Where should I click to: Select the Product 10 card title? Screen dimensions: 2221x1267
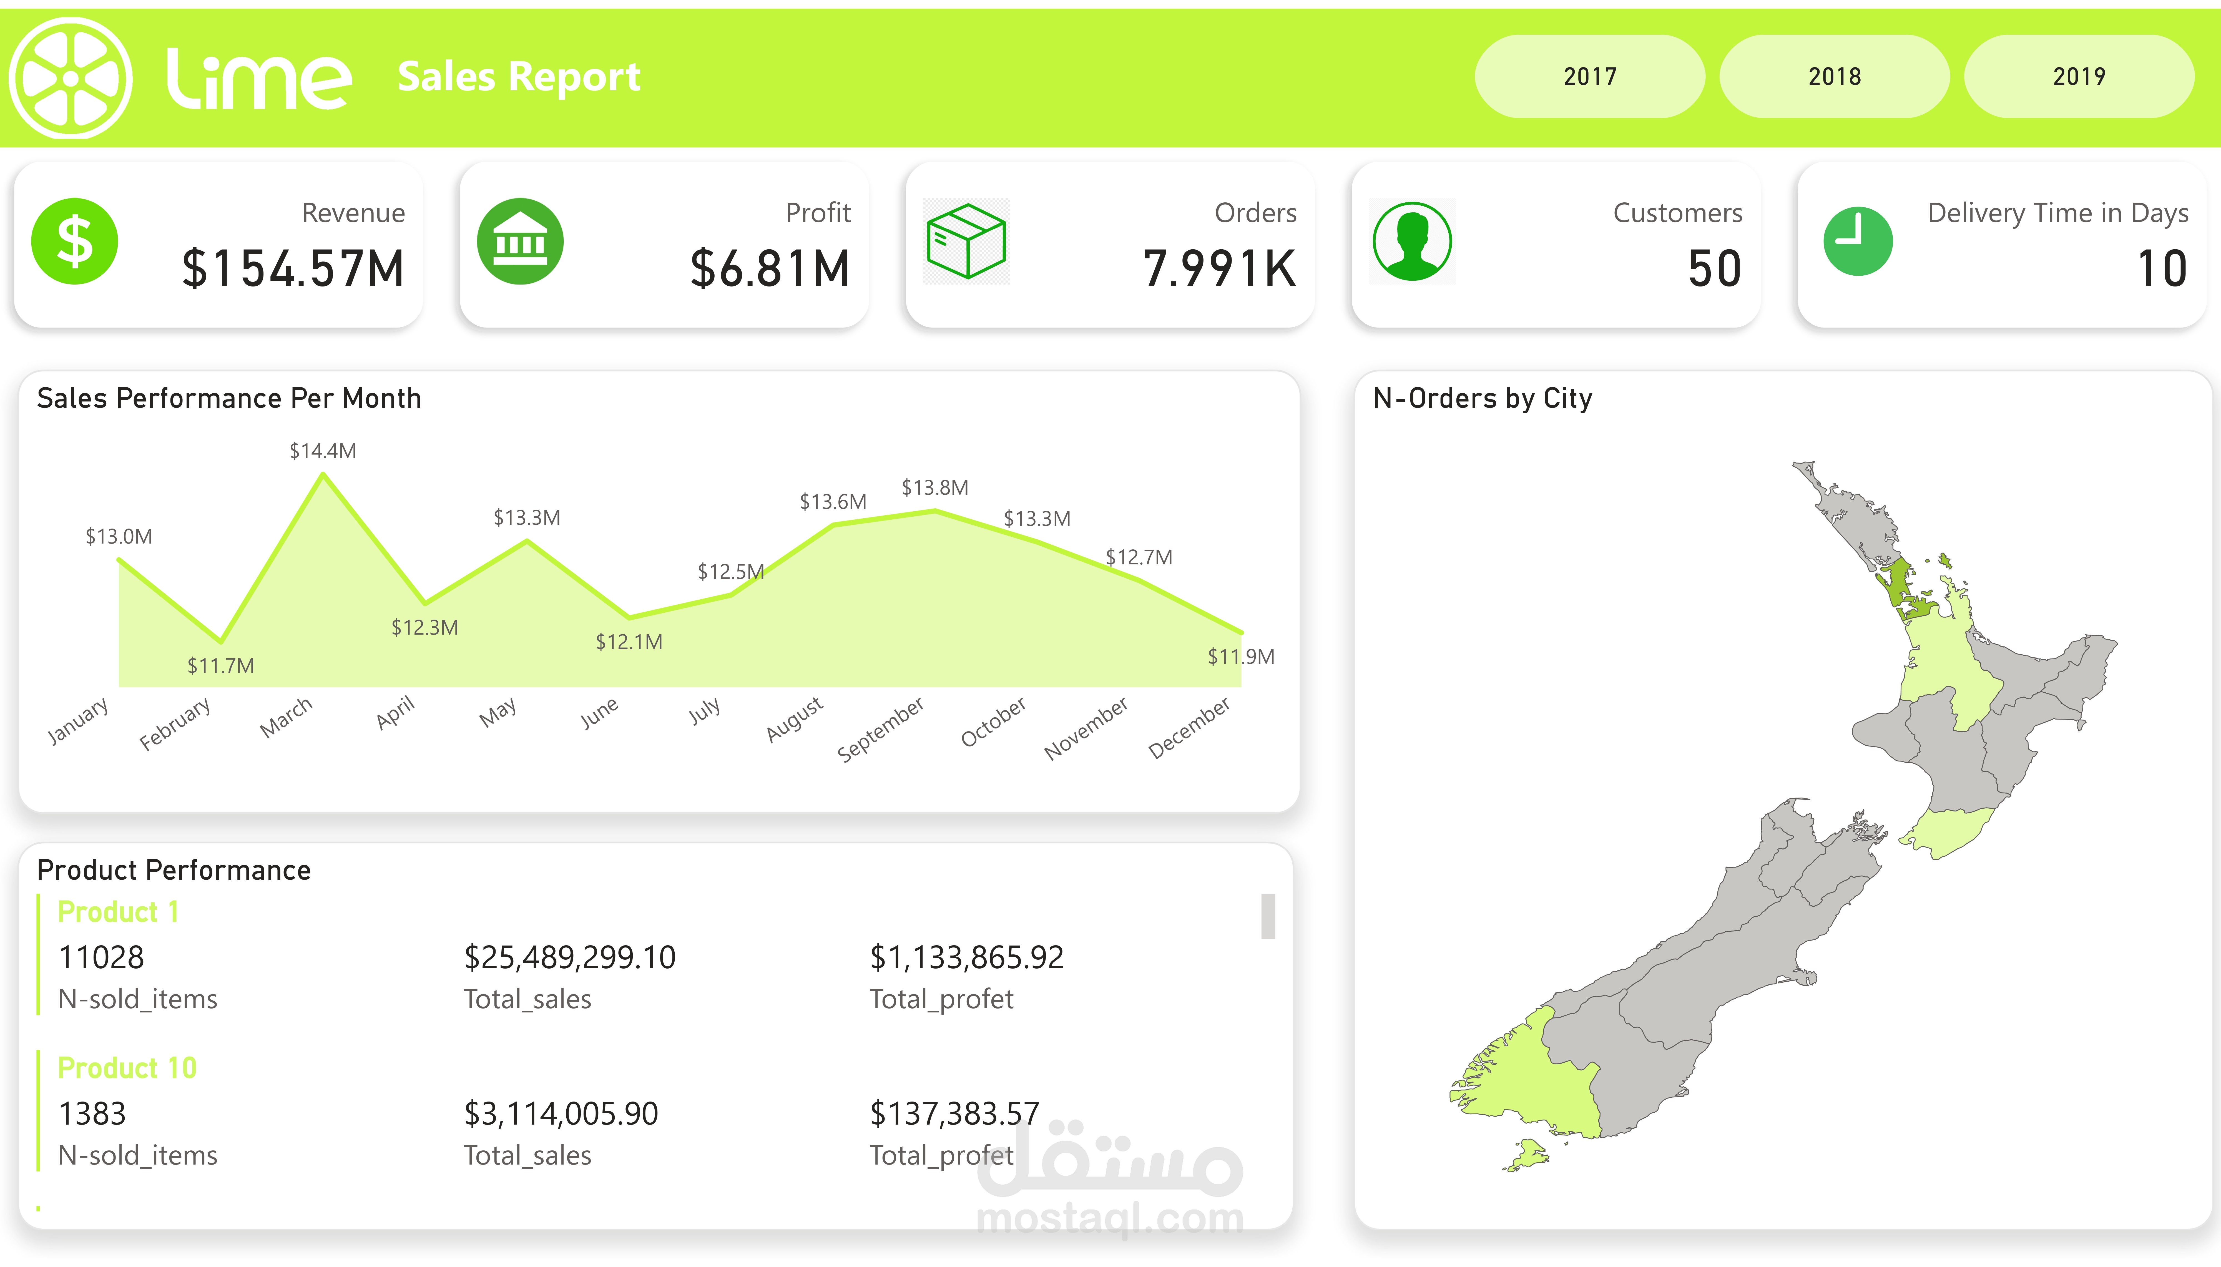click(x=127, y=1068)
